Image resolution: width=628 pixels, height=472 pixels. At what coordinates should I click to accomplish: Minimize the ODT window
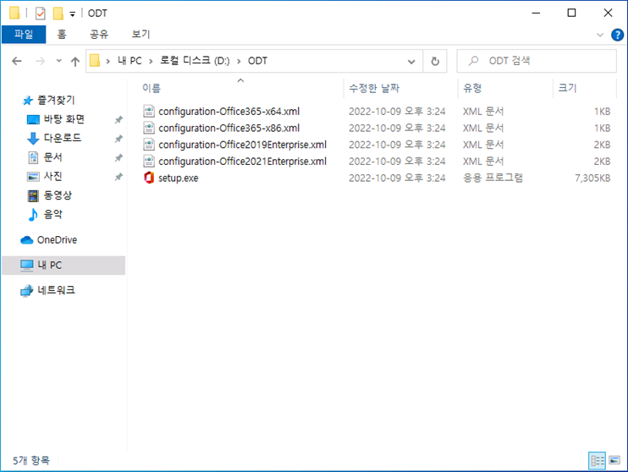[536, 13]
